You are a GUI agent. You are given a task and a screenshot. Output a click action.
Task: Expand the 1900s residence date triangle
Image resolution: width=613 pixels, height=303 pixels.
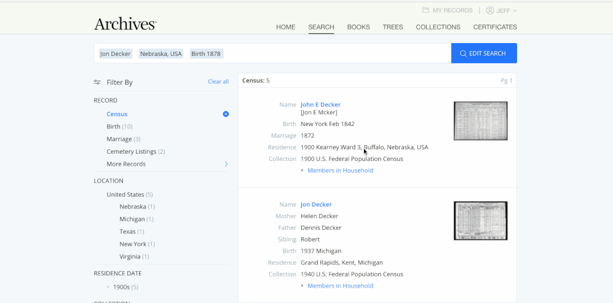108,287
